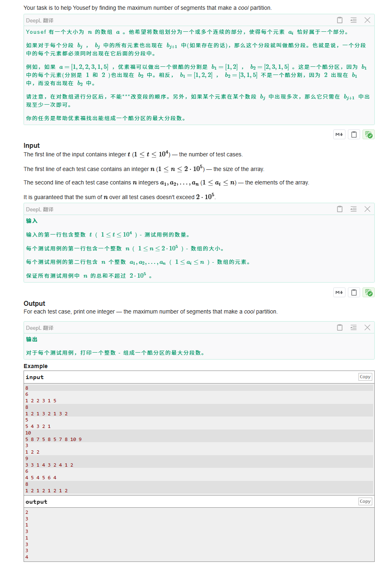Click the 'Example' heading
Image resolution: width=380 pixels, height=568 pixels.
tap(36, 366)
